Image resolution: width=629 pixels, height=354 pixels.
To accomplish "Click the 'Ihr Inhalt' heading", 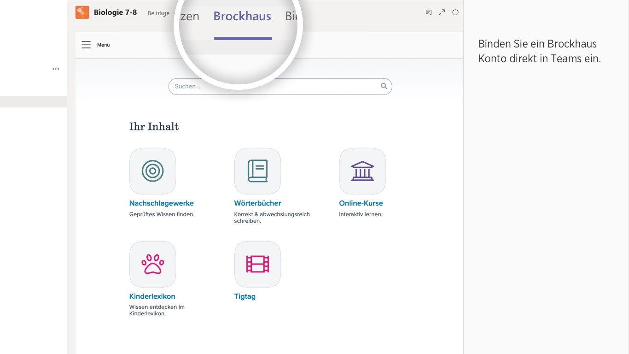I will tap(154, 126).
